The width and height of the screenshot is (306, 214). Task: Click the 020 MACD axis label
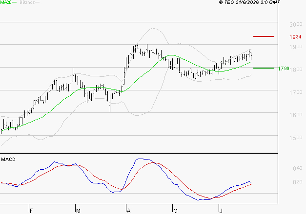click(x=298, y=182)
